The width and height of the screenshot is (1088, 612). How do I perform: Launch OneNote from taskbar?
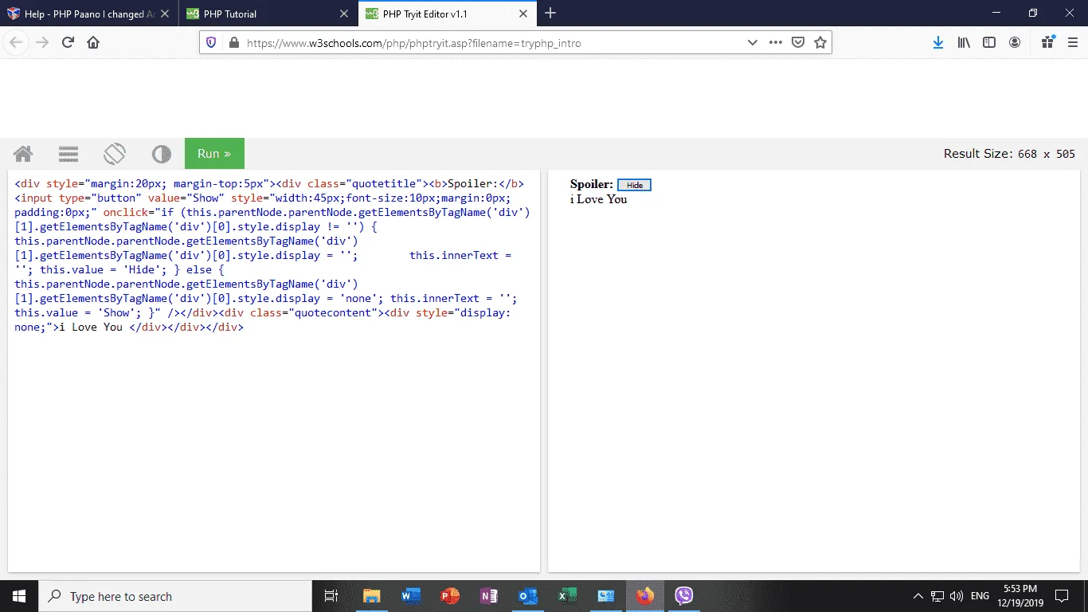489,596
